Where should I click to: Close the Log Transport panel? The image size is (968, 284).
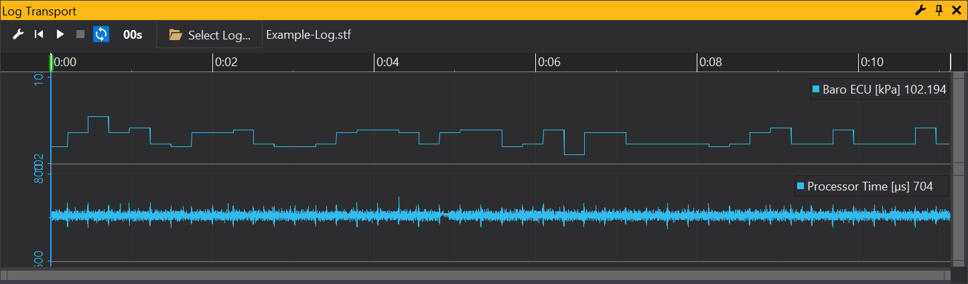pyautogui.click(x=957, y=10)
